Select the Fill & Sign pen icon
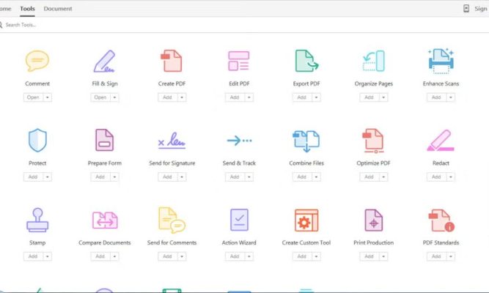This screenshot has height=293, width=489. 104,61
